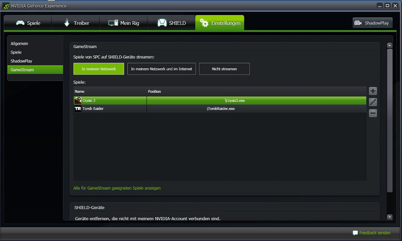This screenshot has width=402, height=241.
Task: Click the gears icon on Einstellungen
Action: [x=204, y=23]
